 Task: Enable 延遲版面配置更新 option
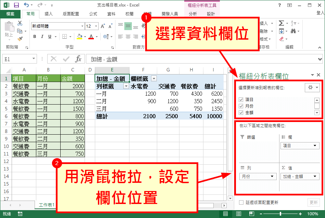(x=241, y=202)
